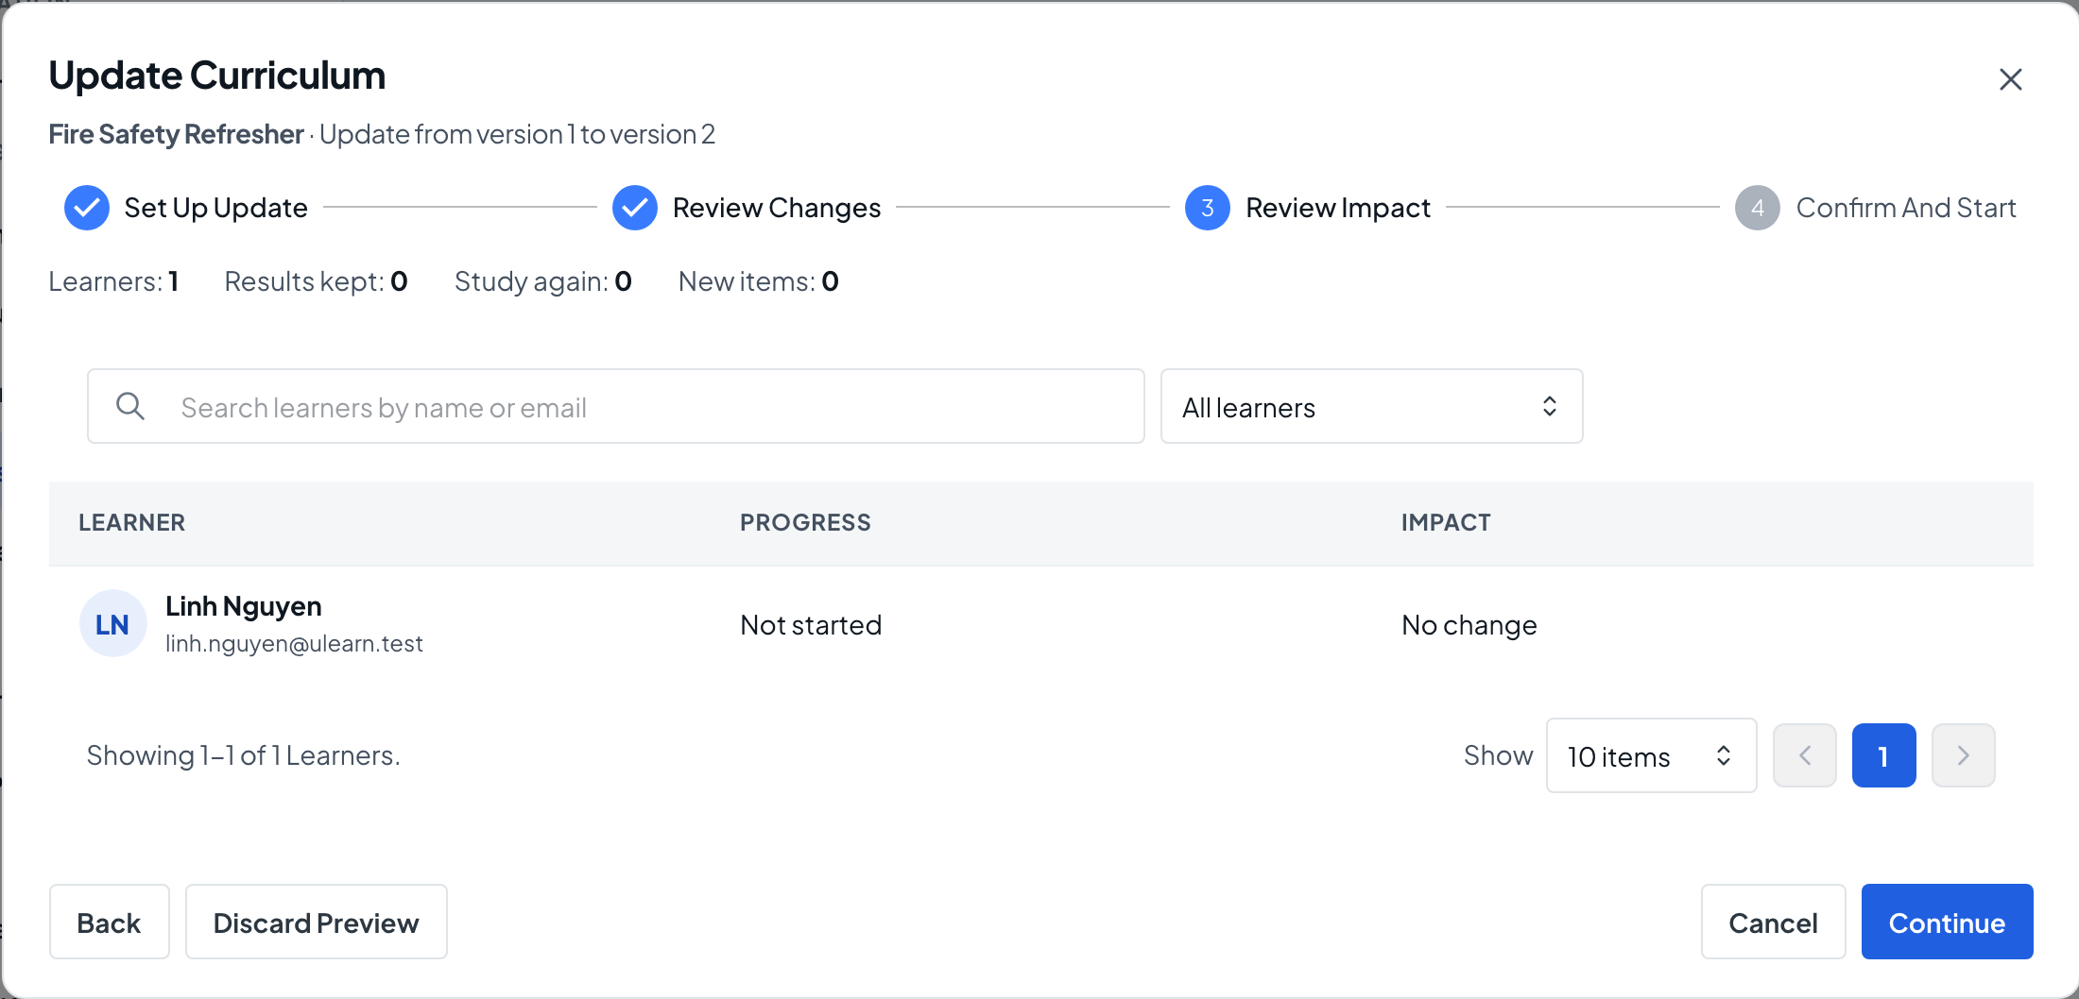Open the All learners filter dropdown

(x=1371, y=406)
